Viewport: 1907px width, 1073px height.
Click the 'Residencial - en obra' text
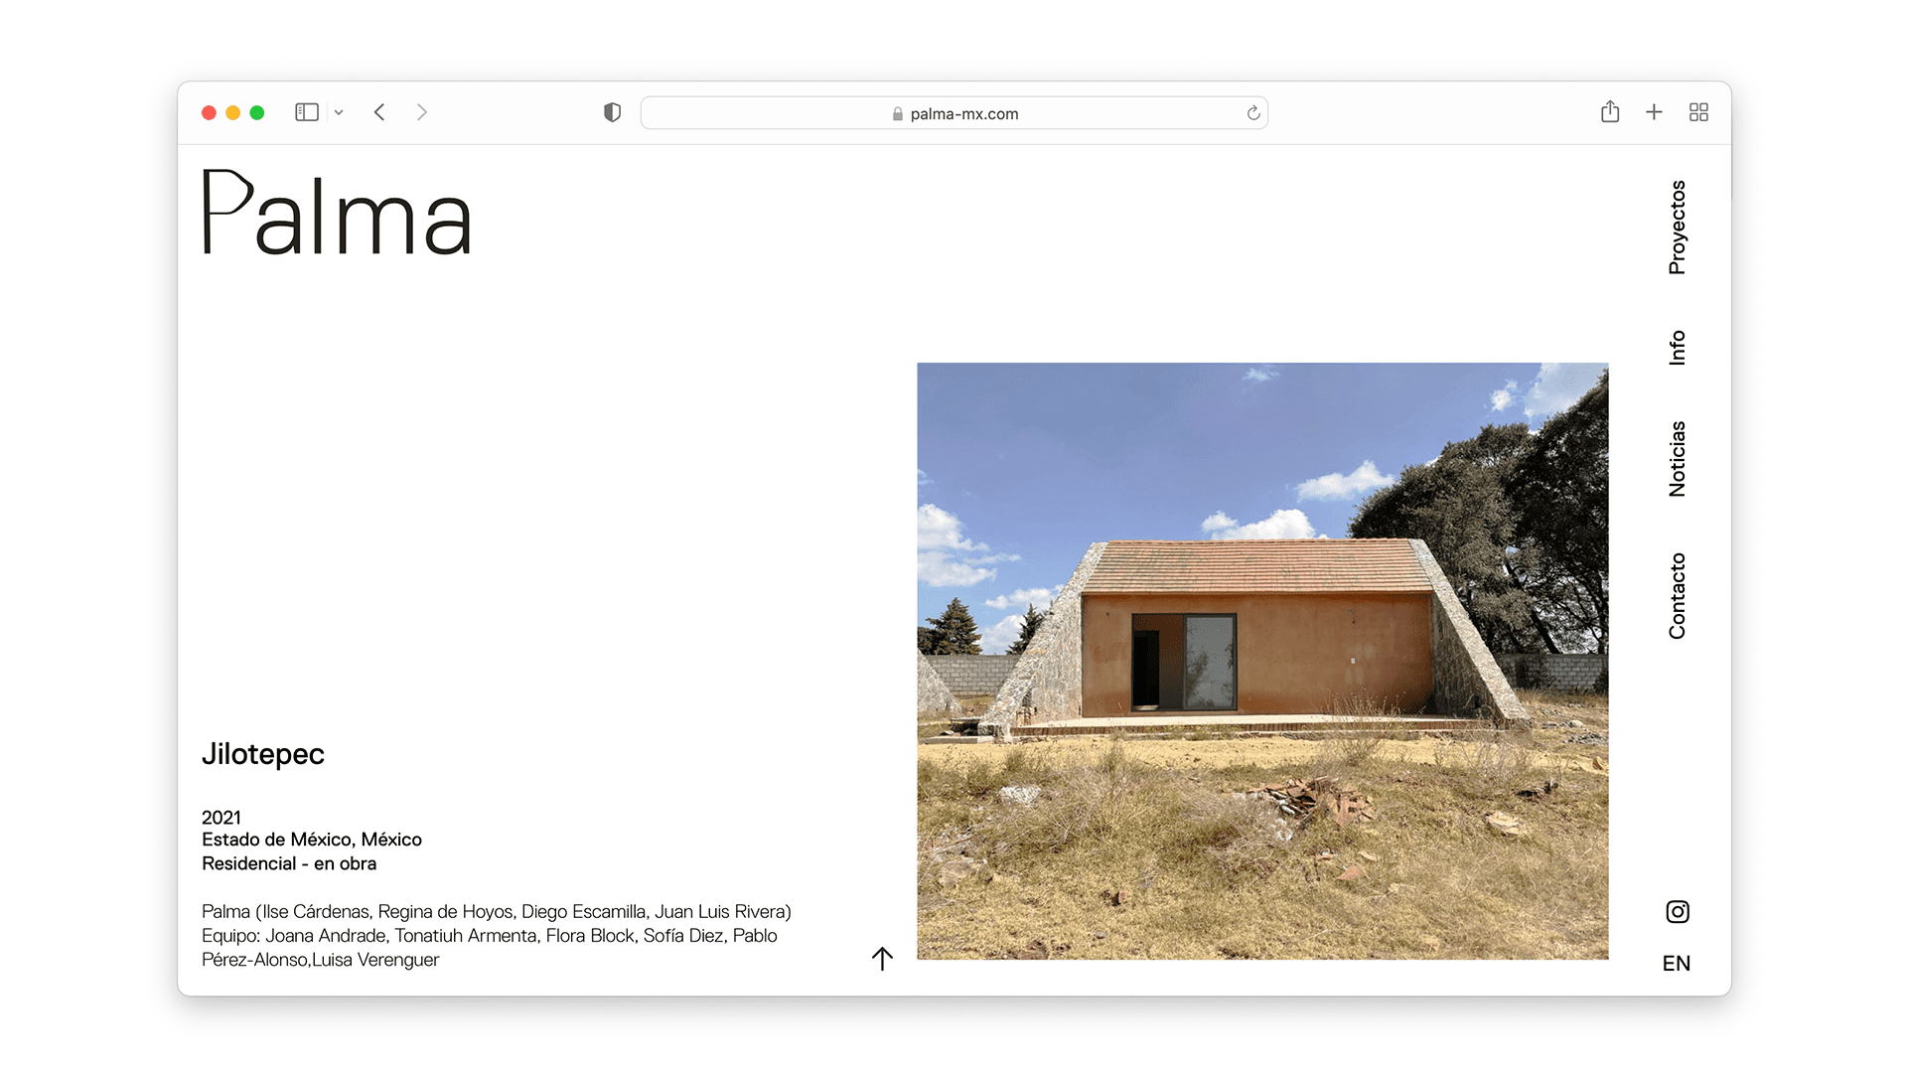pos(289,863)
